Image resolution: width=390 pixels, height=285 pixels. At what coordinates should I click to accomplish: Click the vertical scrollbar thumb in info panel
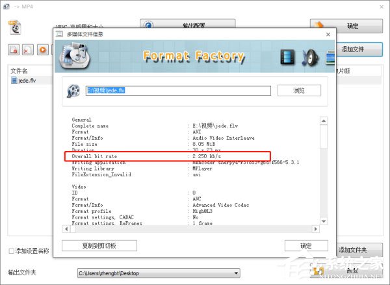(324, 137)
